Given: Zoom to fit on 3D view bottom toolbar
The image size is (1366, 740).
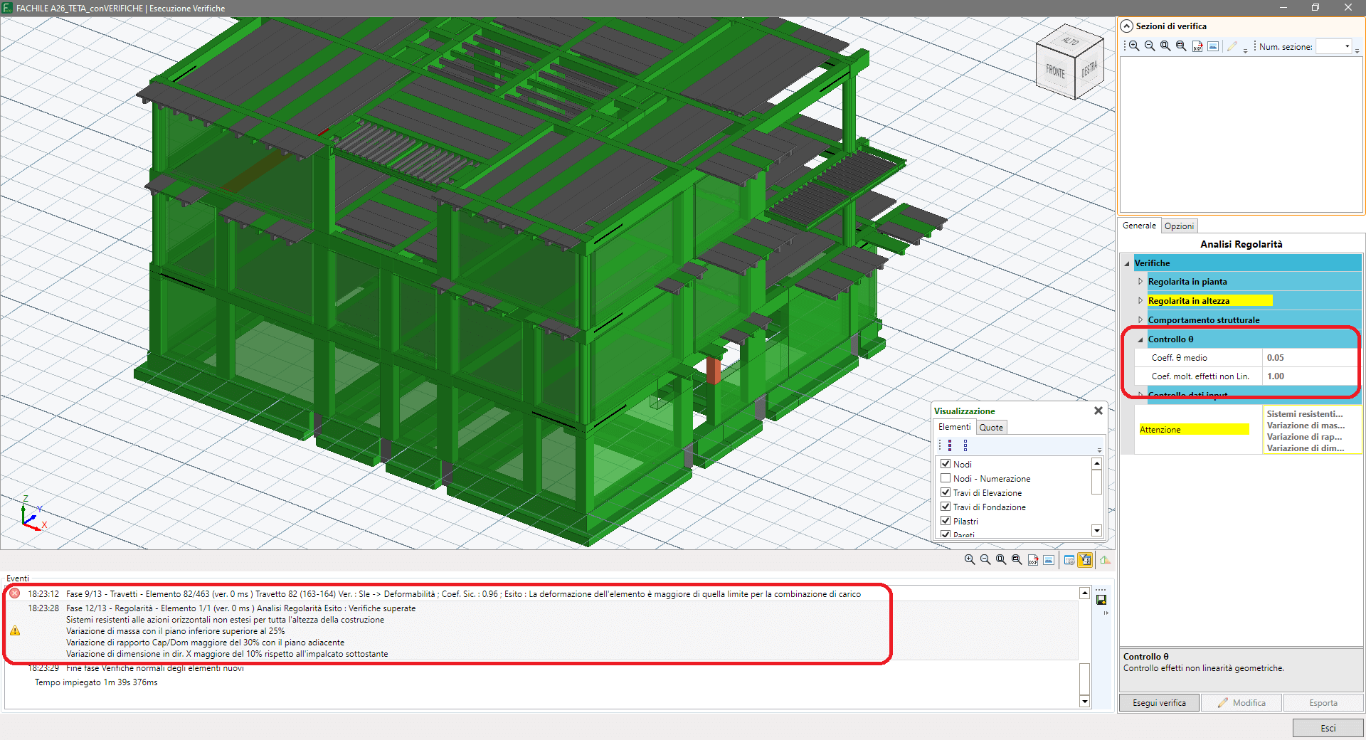Looking at the screenshot, I should (1001, 560).
